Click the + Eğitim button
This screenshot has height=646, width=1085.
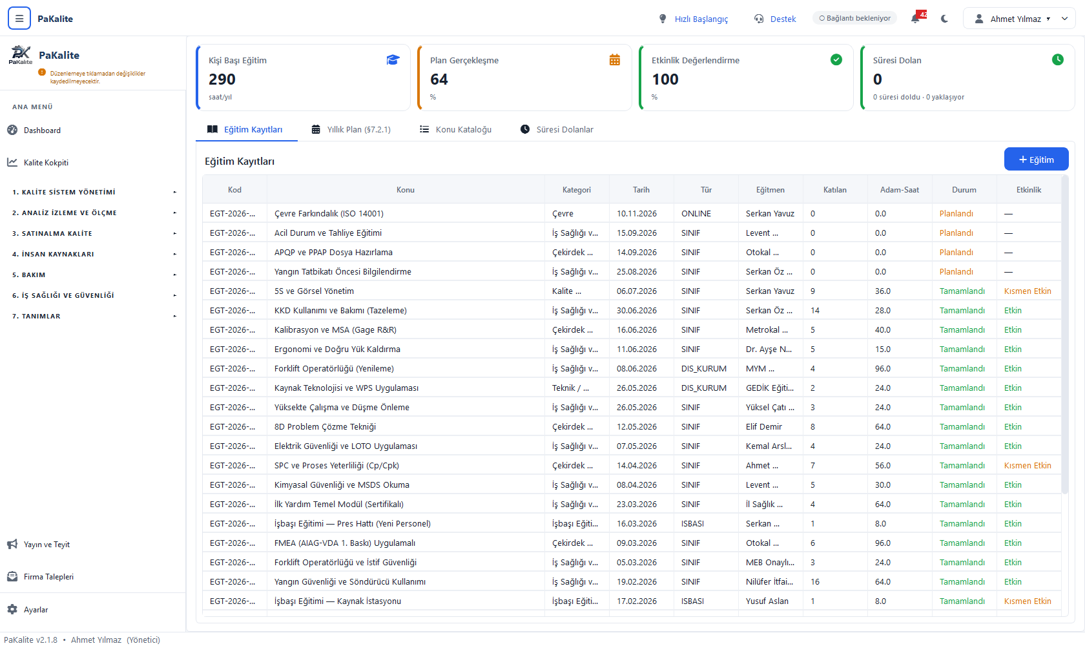[x=1036, y=160]
